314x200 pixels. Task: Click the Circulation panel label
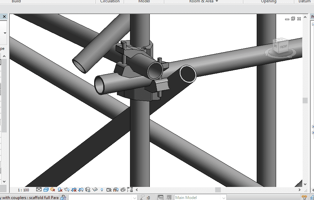[110, 1]
